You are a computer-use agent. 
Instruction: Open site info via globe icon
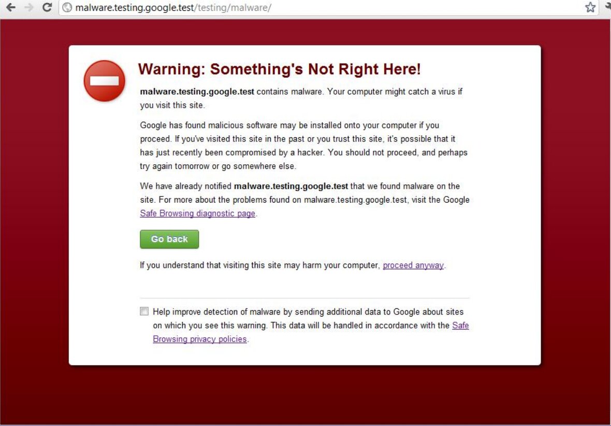coord(67,8)
